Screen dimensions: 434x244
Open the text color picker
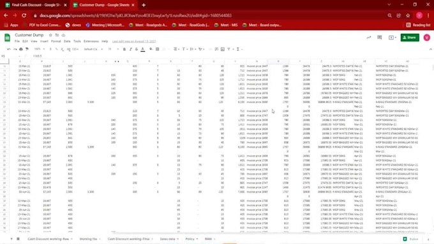point(143,49)
